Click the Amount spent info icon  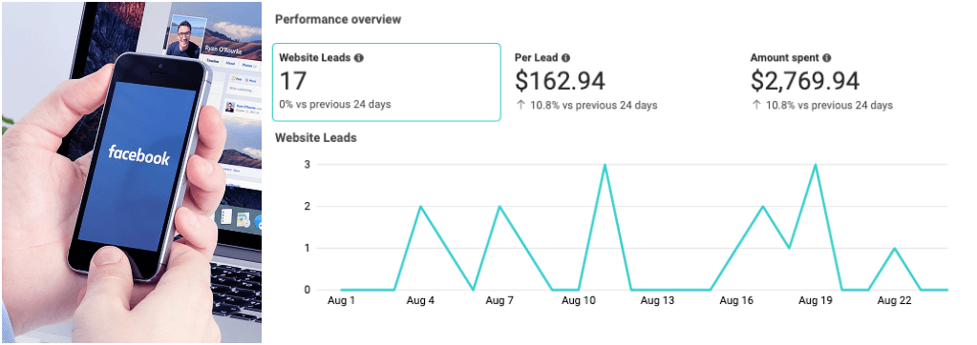826,58
